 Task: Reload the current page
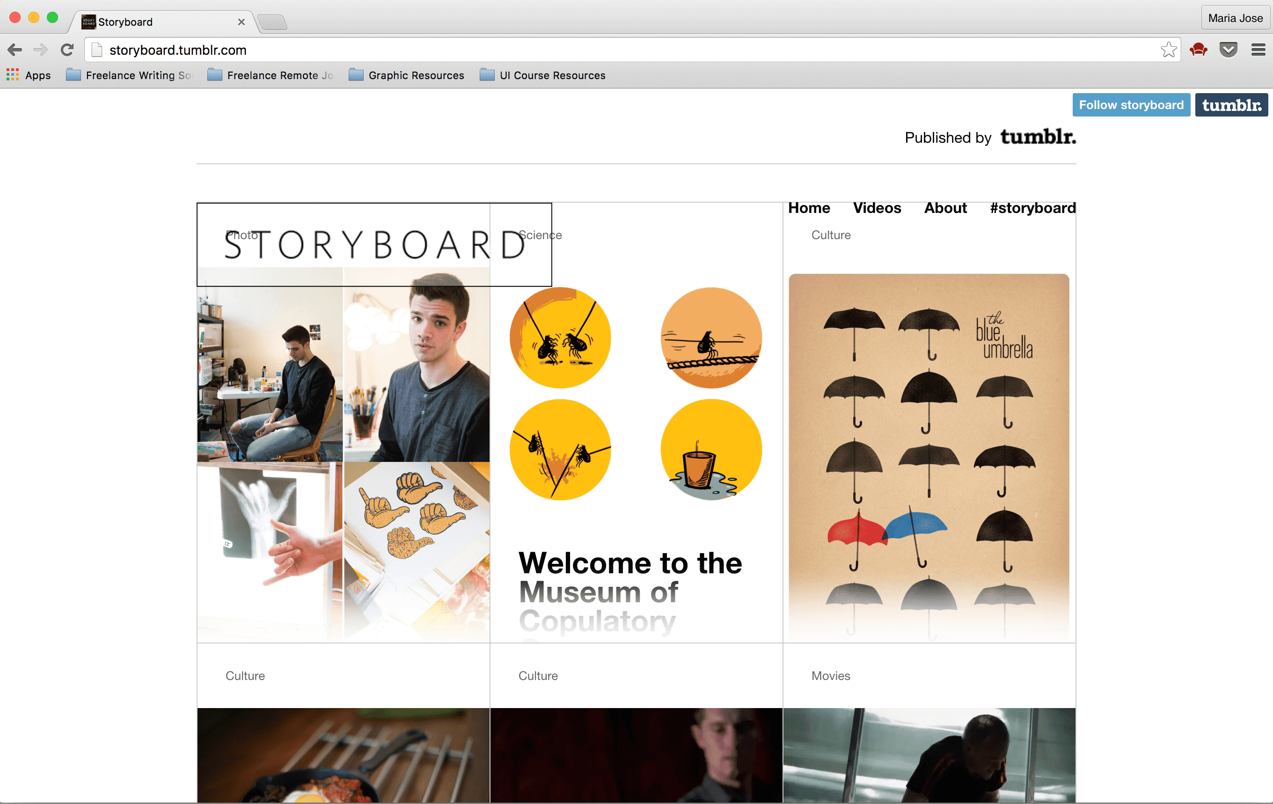point(67,50)
